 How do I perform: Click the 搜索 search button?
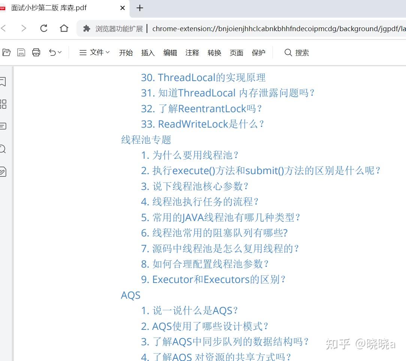[x=297, y=53]
